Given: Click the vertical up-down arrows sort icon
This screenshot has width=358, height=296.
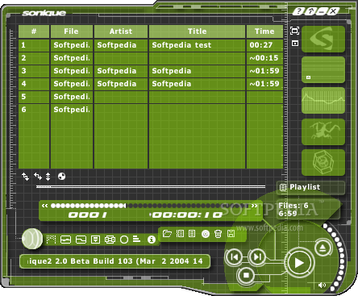Looking at the screenshot, I should tap(48, 177).
